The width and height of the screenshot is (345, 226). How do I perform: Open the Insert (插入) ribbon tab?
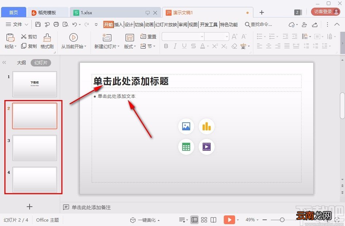pyautogui.click(x=118, y=25)
